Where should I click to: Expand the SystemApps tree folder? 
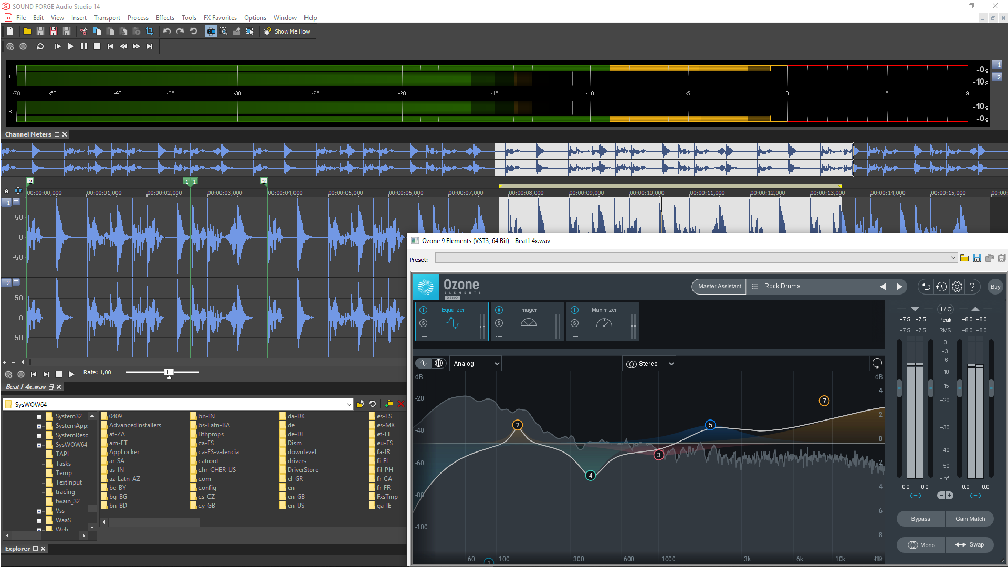(39, 426)
